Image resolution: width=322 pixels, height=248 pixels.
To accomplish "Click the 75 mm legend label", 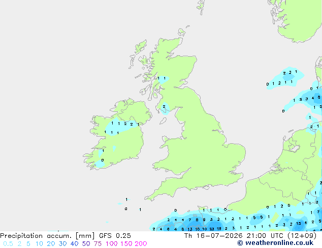I will tap(98, 244).
